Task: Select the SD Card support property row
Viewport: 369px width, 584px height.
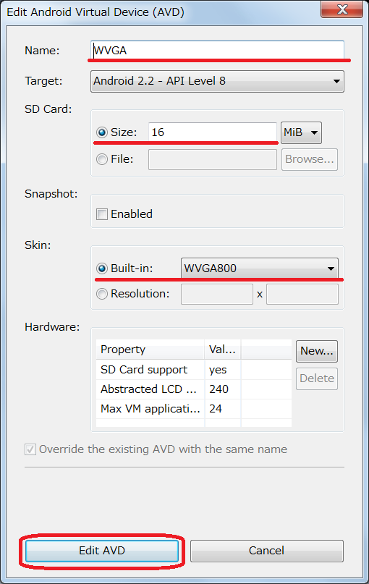Action: [x=194, y=370]
